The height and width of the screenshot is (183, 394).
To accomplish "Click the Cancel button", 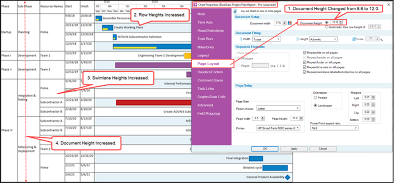I will tap(323, 149).
